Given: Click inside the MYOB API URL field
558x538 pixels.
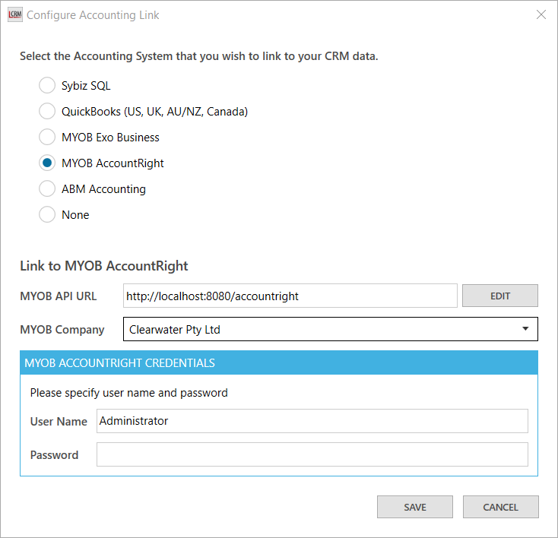Looking at the screenshot, I should (x=290, y=296).
